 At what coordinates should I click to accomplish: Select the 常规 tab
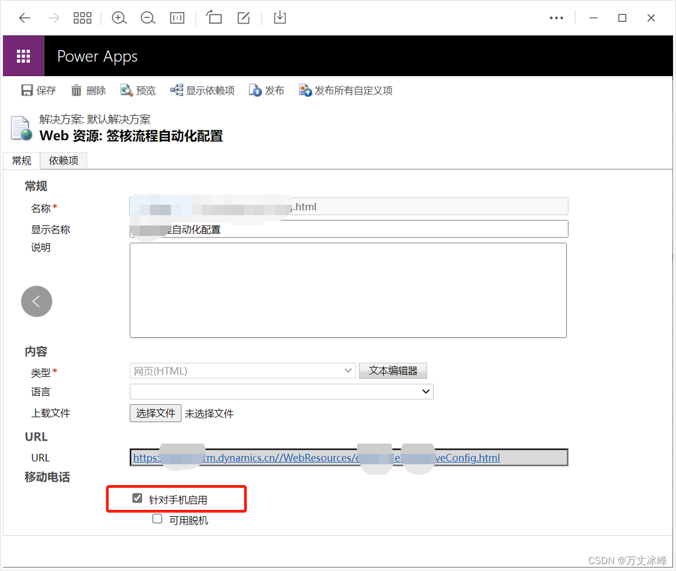coord(21,160)
